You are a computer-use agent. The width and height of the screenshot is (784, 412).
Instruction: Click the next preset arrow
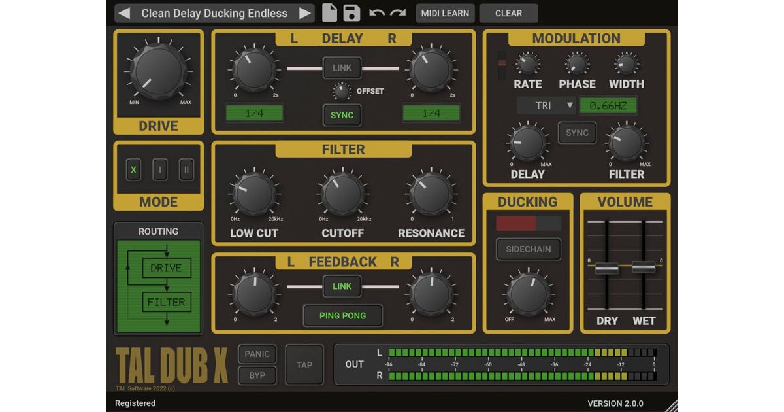click(x=304, y=13)
